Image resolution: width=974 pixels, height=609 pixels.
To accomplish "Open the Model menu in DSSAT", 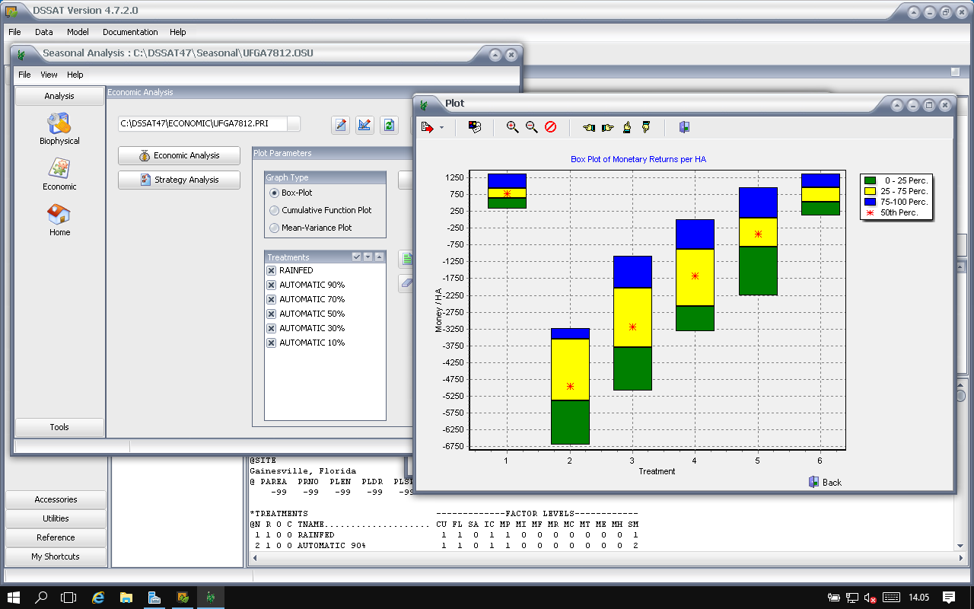I will (x=78, y=32).
